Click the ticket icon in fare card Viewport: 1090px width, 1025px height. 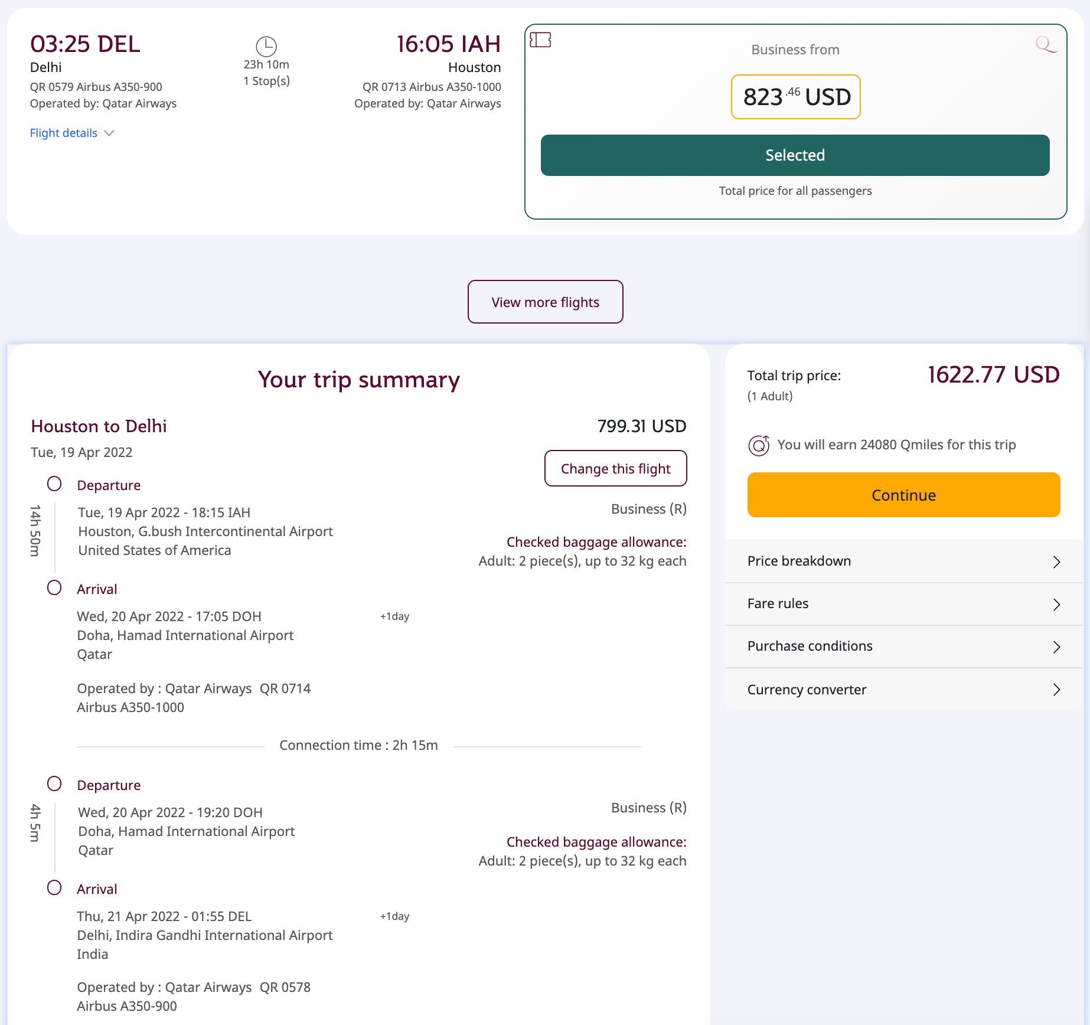[x=540, y=40]
